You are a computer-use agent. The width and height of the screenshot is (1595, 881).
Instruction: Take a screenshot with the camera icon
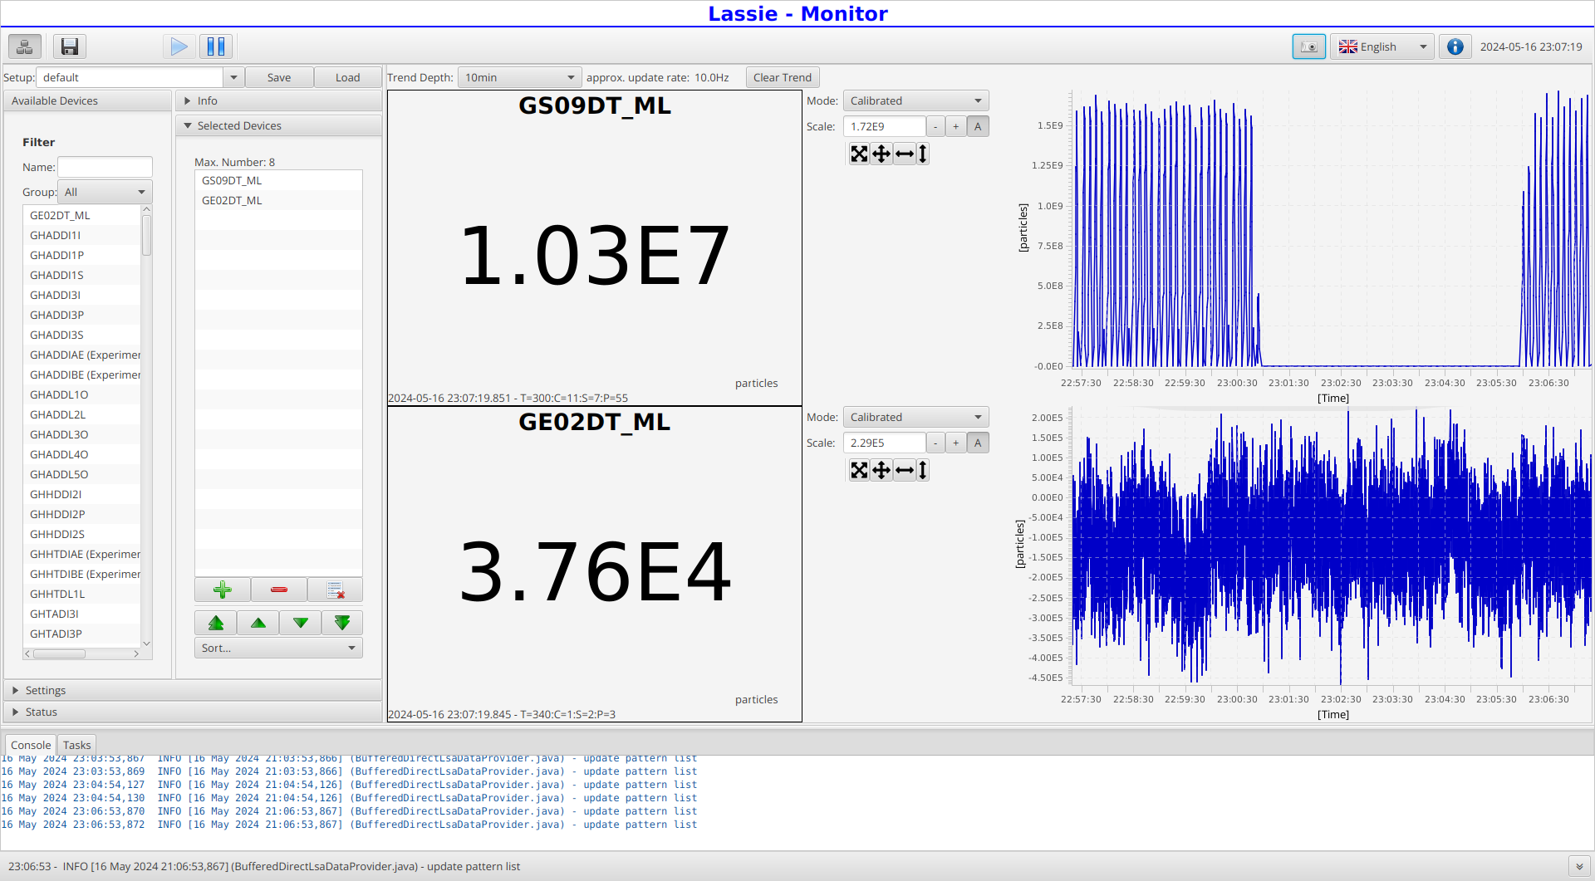[1308, 46]
